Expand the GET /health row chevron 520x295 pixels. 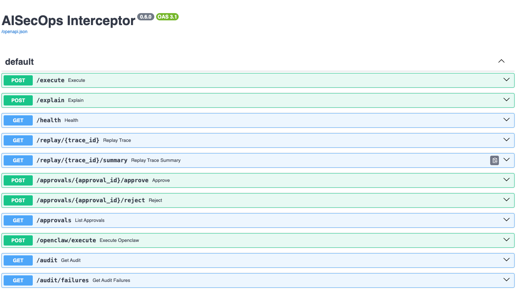507,120
